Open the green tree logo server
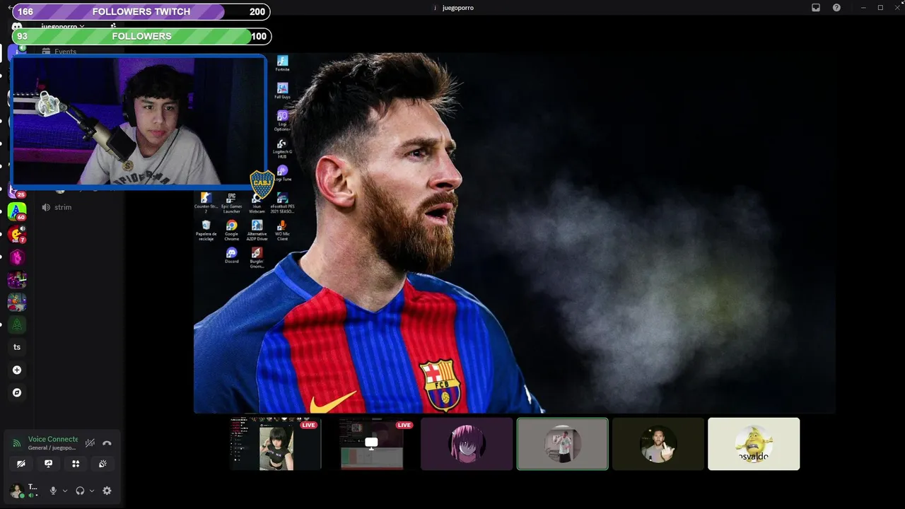Image resolution: width=905 pixels, height=509 pixels. 17,324
